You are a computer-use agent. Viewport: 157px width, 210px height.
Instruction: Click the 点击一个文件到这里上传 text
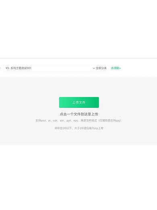pos(79,114)
